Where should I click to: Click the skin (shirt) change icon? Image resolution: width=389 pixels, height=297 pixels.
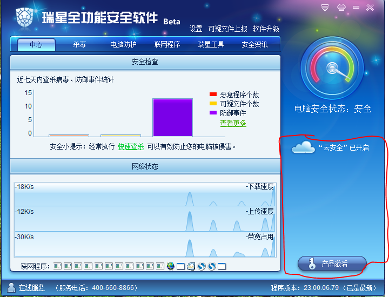tap(341, 8)
